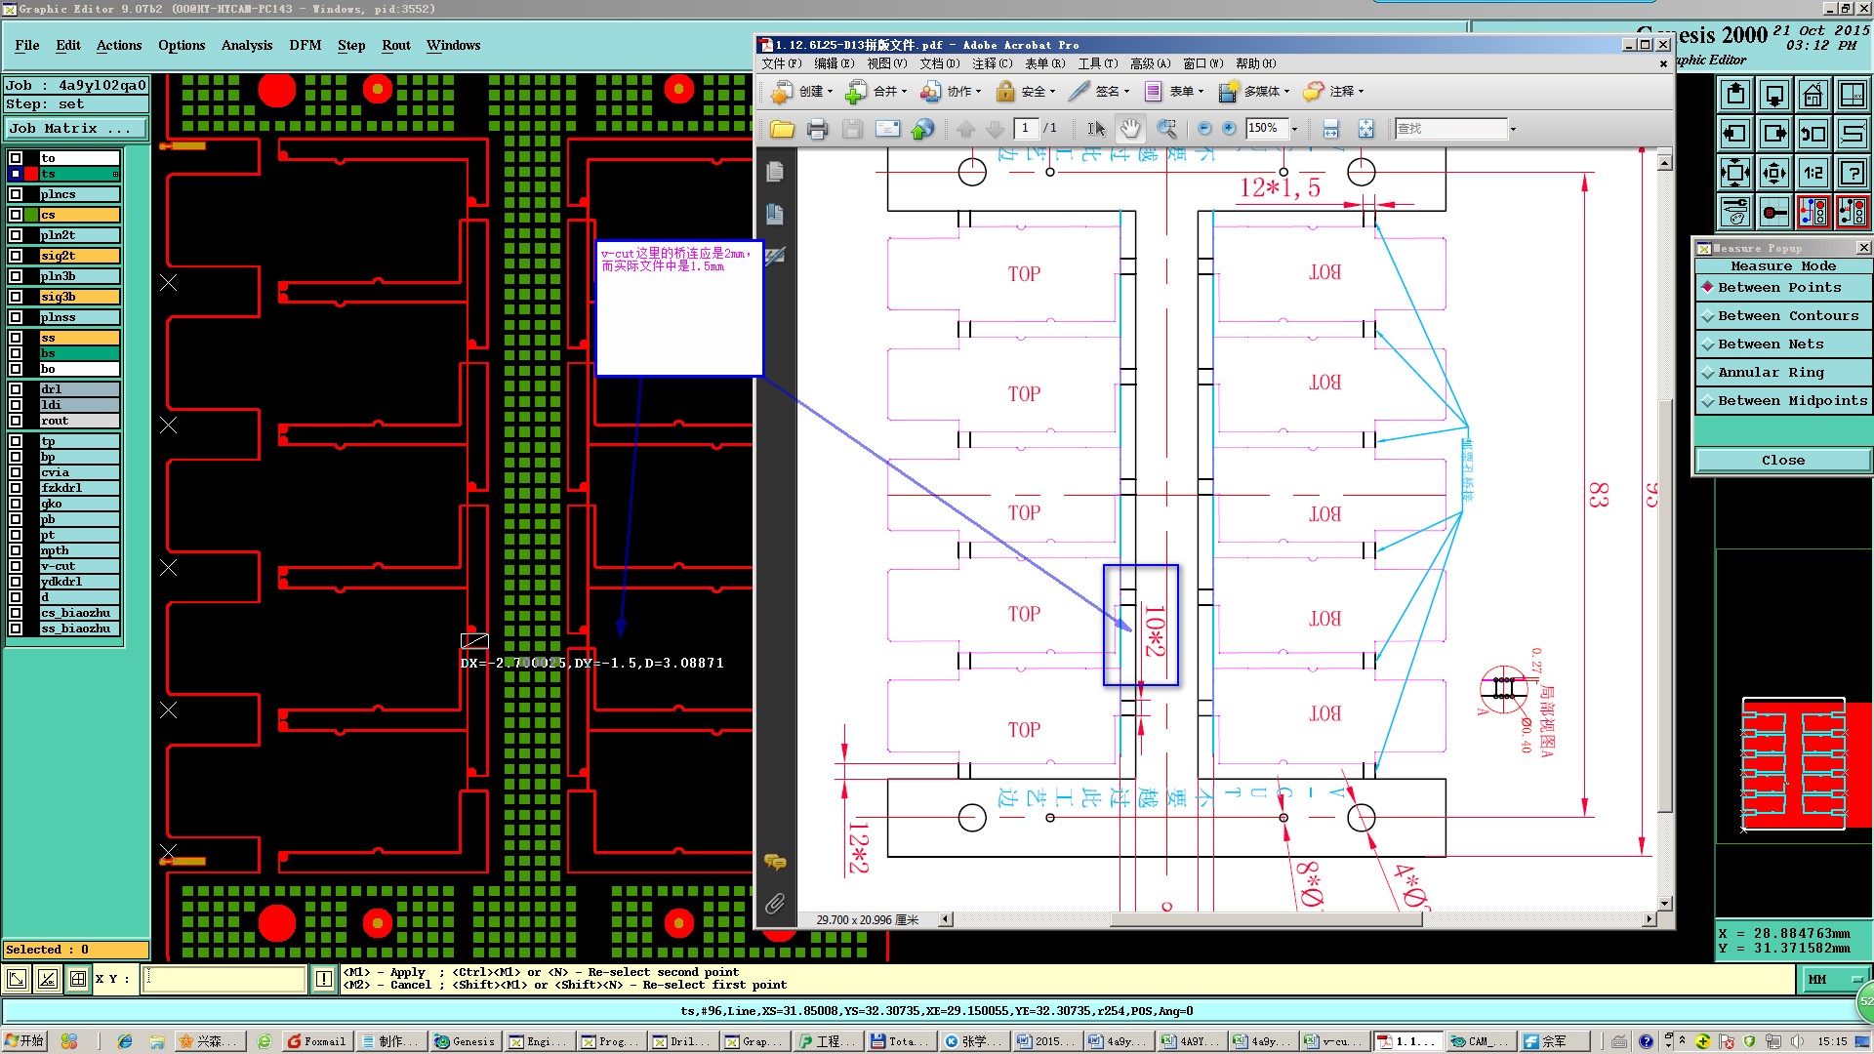Toggle visibility checkbox for layer rout

click(16, 421)
